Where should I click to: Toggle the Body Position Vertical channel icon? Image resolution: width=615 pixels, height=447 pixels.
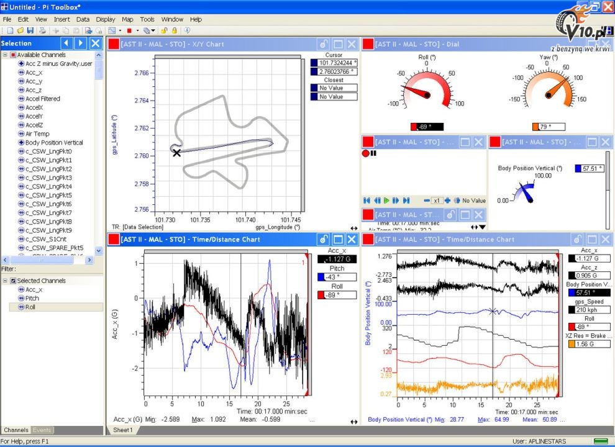point(21,142)
